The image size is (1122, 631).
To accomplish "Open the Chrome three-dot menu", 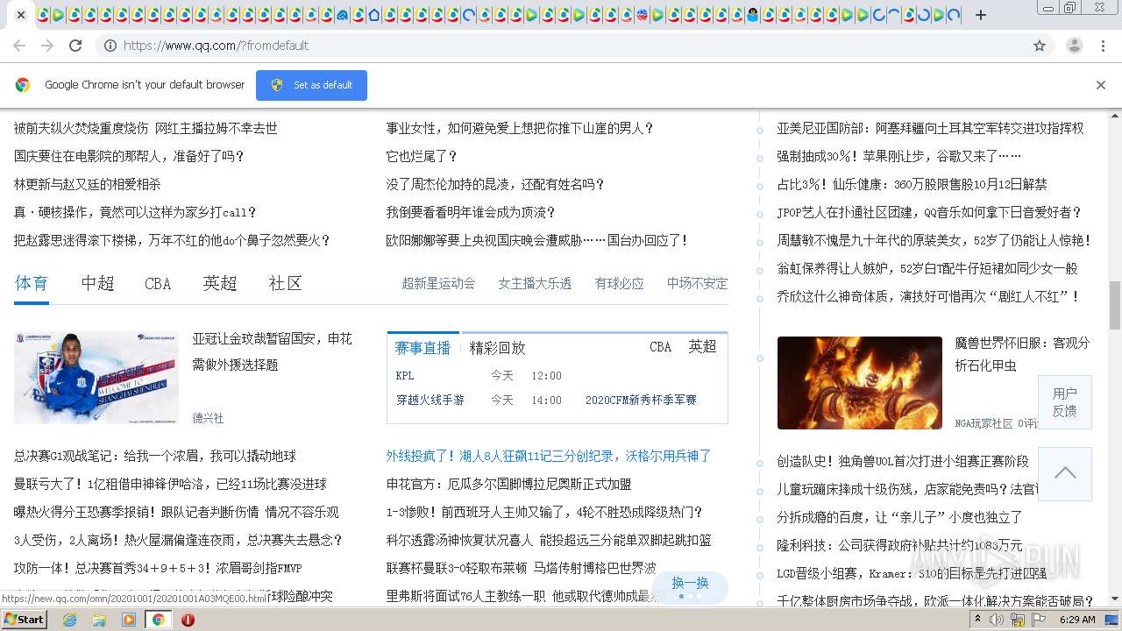I will [x=1103, y=46].
